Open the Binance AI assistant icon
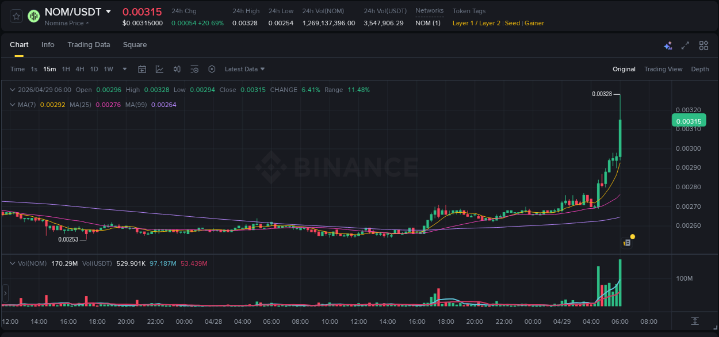719x337 pixels. 668,45
